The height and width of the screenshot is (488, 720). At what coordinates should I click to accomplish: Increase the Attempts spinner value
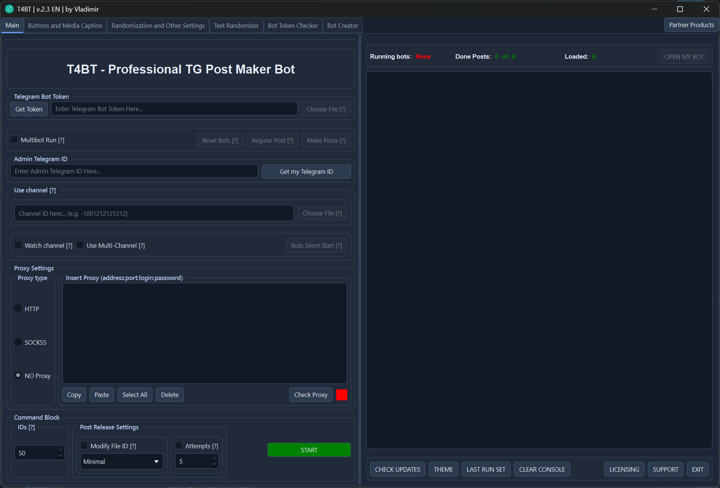[x=215, y=458]
